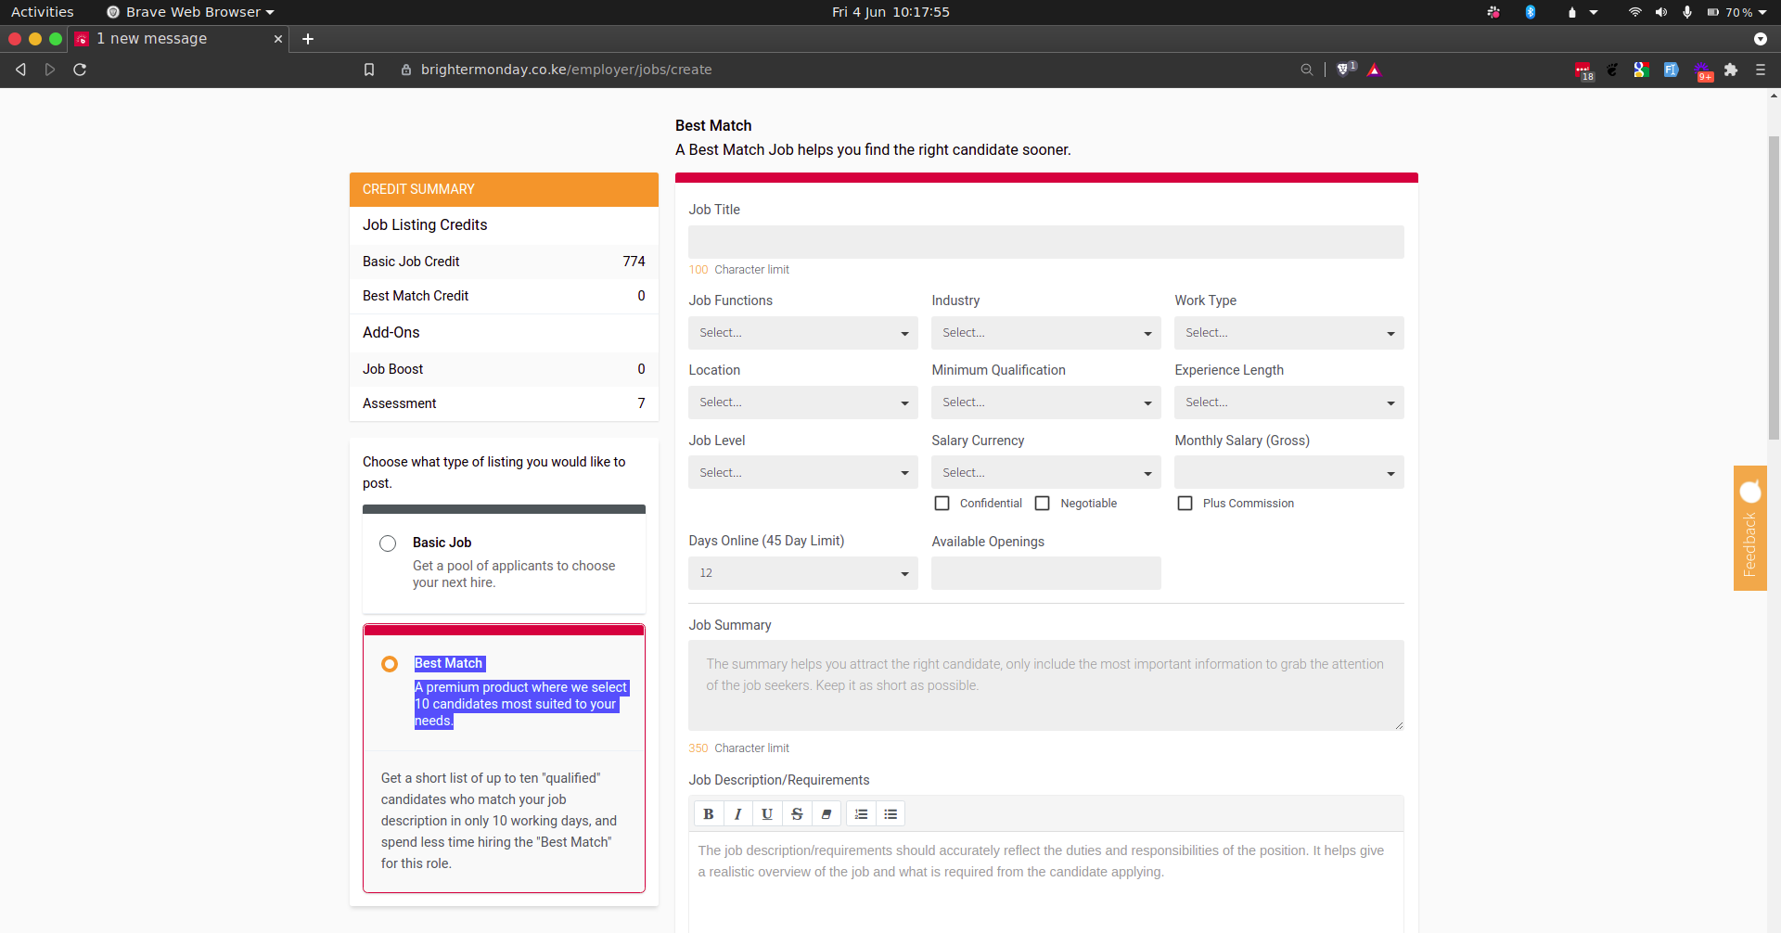Open the Wi-Fi tray icon
Viewport: 1781px width, 933px height.
[1635, 12]
